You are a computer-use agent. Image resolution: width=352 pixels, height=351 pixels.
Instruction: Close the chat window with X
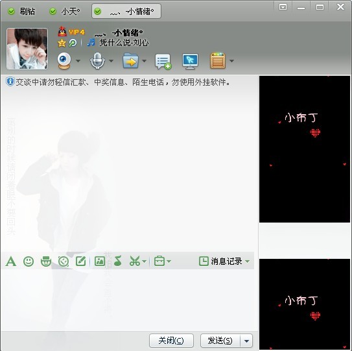tap(340, 6)
